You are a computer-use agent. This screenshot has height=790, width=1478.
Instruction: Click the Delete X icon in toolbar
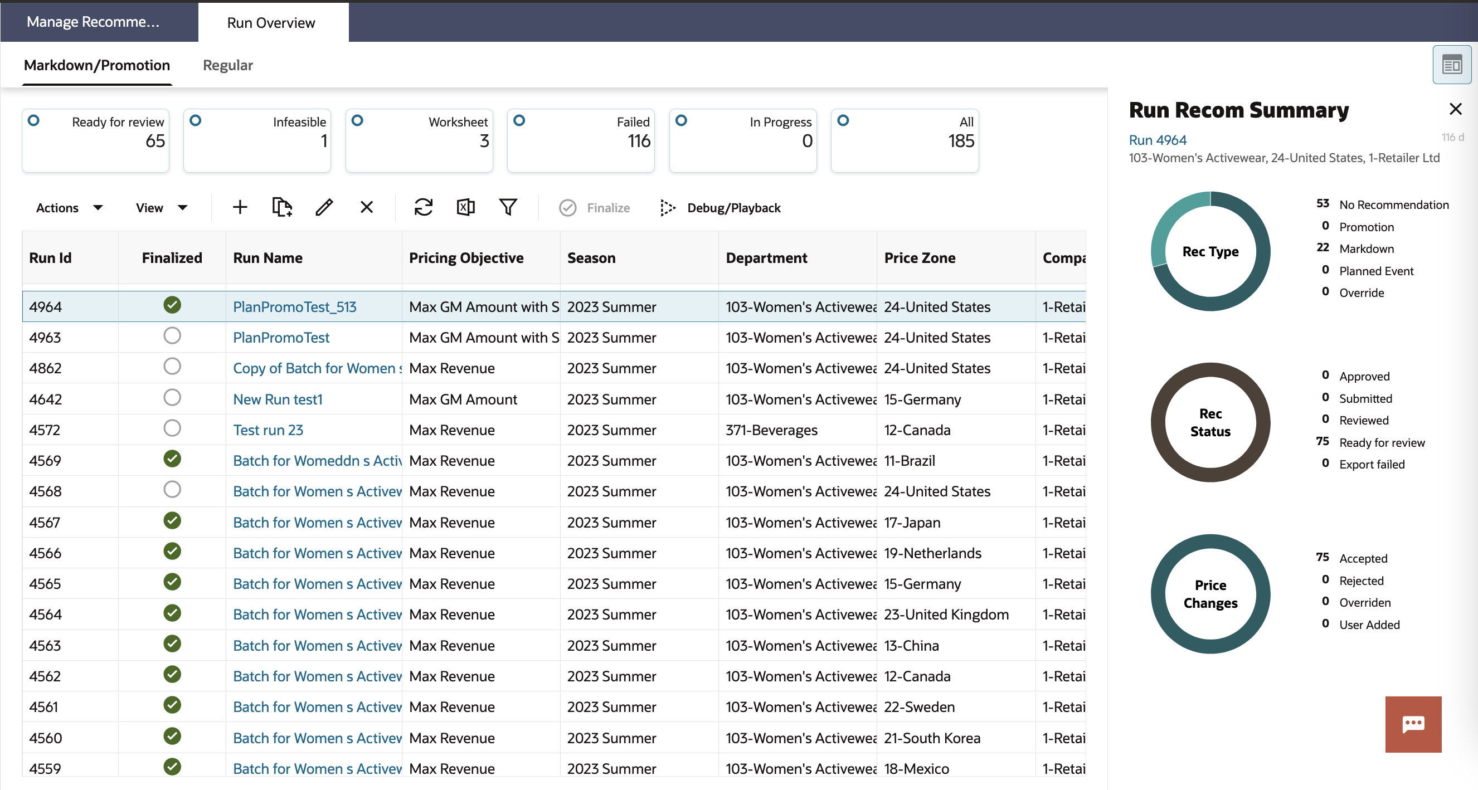click(x=367, y=207)
